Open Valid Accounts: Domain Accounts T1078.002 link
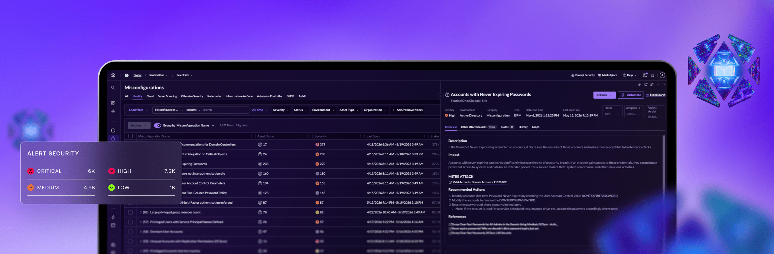Screen dimensions: 774x254 click(480, 182)
